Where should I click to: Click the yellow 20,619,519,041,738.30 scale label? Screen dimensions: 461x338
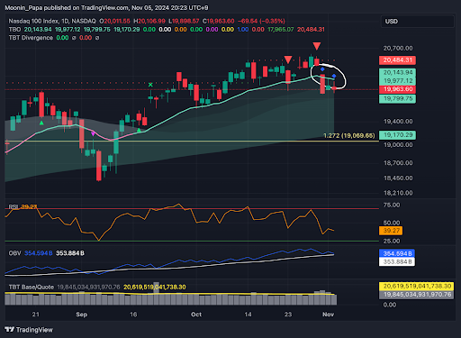tap(416, 286)
